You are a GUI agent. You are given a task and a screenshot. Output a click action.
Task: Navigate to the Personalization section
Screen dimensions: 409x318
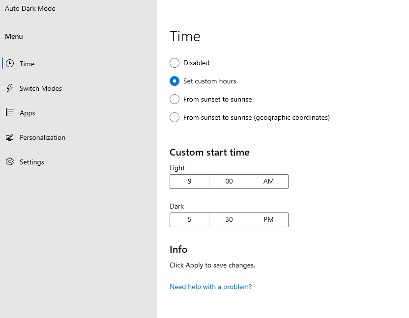(x=42, y=137)
